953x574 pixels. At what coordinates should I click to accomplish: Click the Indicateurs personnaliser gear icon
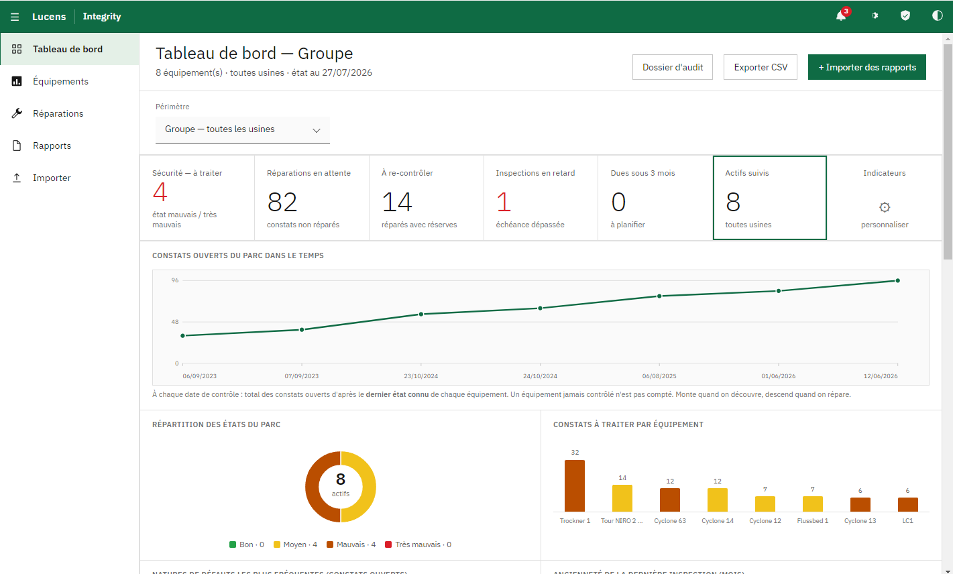885,207
